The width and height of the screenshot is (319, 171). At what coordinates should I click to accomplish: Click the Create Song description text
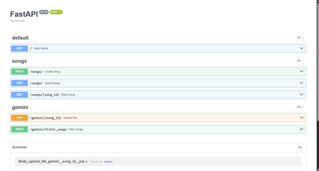(53, 72)
